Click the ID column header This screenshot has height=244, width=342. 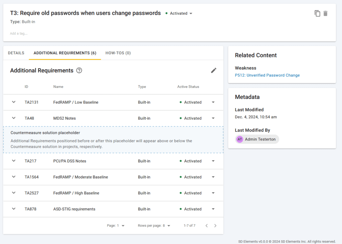pos(26,87)
